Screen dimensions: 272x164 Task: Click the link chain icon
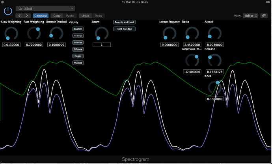click(x=264, y=16)
